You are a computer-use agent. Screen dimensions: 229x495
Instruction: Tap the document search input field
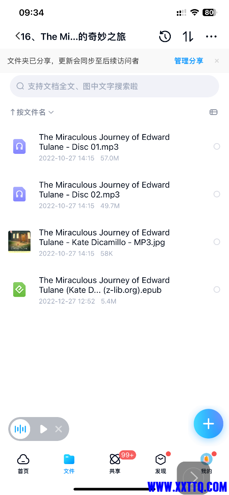114,86
